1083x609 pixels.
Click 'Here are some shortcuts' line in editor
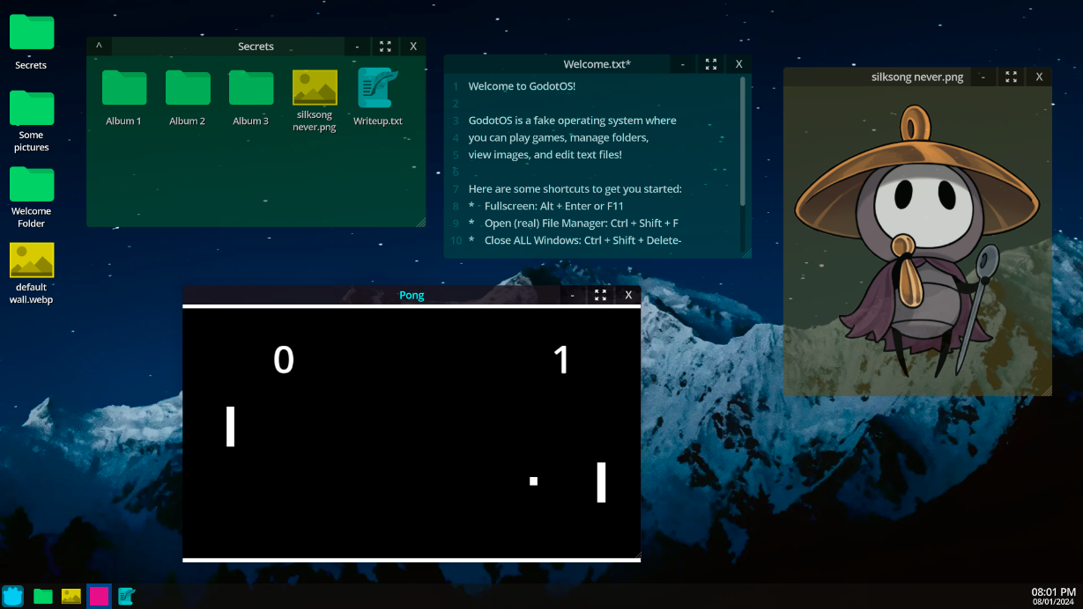click(x=575, y=189)
